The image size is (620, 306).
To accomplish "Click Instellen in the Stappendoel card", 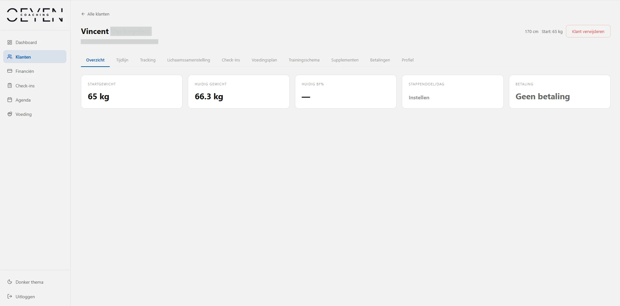I will point(419,97).
